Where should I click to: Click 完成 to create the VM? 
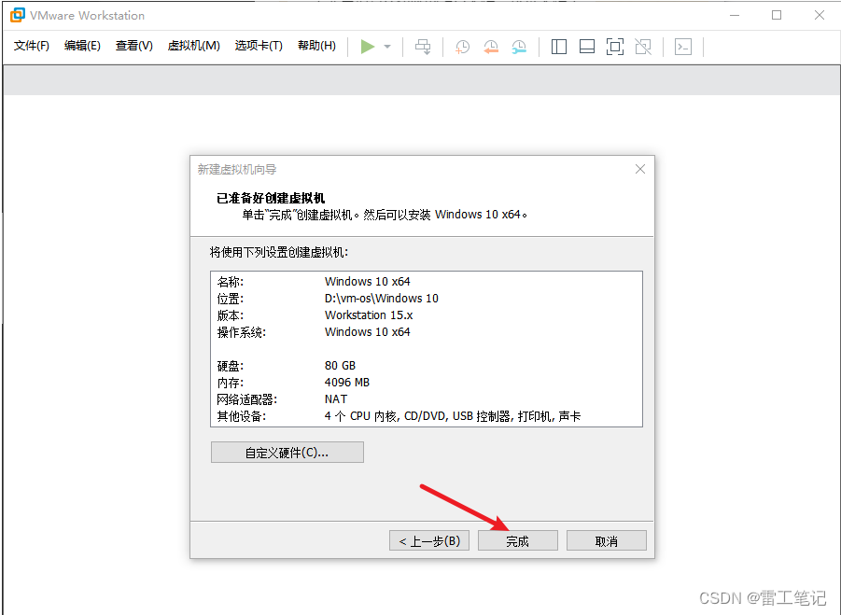pyautogui.click(x=518, y=540)
